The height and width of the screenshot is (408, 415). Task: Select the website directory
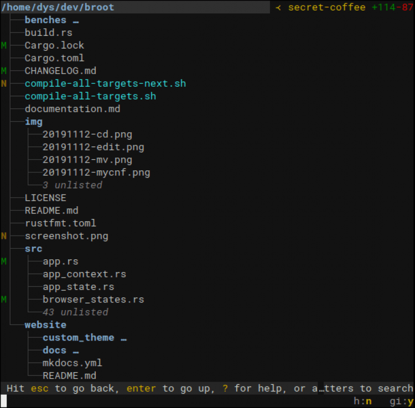click(x=45, y=325)
